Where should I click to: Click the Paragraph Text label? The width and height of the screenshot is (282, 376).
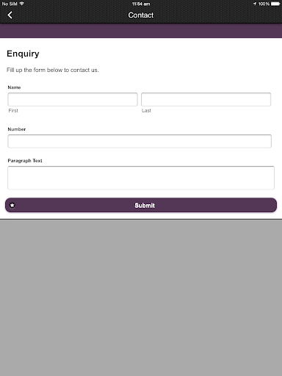[x=25, y=161]
